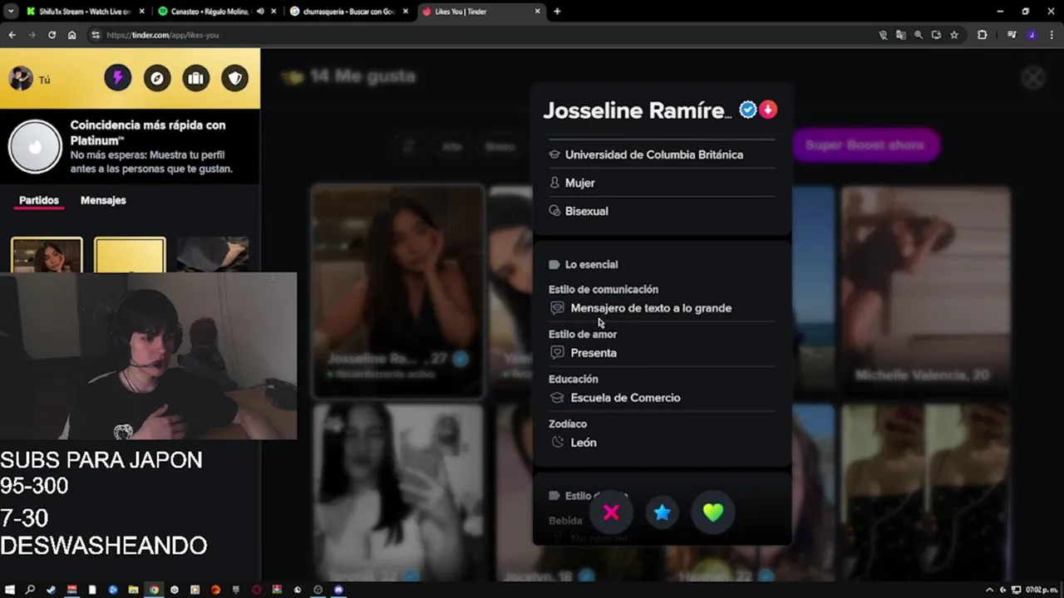Open the briefcase work mode icon
The height and width of the screenshot is (598, 1064).
(x=195, y=78)
